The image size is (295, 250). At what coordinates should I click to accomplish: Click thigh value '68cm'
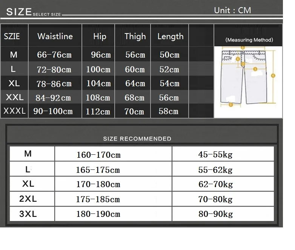click(135, 98)
